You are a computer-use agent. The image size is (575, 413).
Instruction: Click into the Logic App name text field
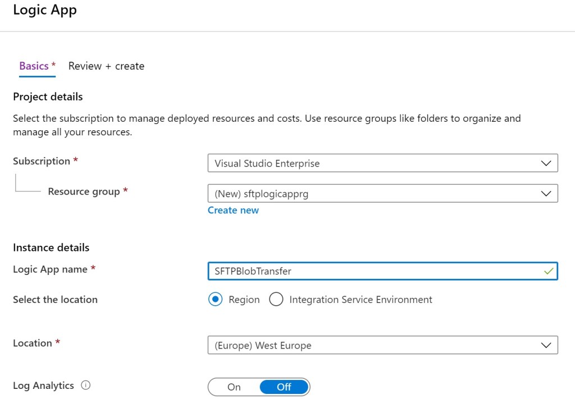(371, 271)
